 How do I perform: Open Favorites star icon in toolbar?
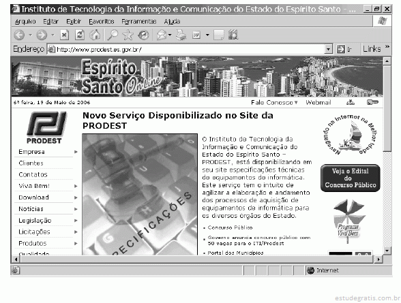click(128, 35)
